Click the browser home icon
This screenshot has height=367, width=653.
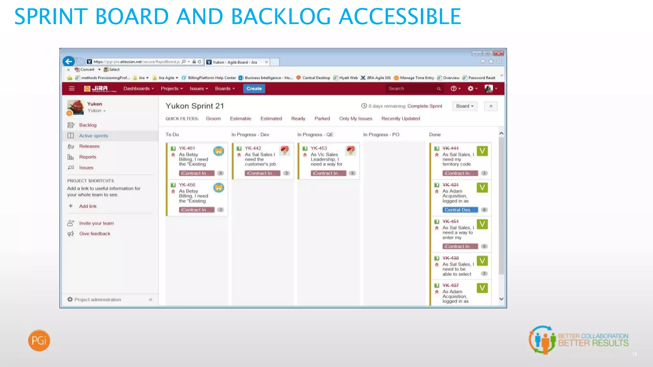tap(483, 61)
